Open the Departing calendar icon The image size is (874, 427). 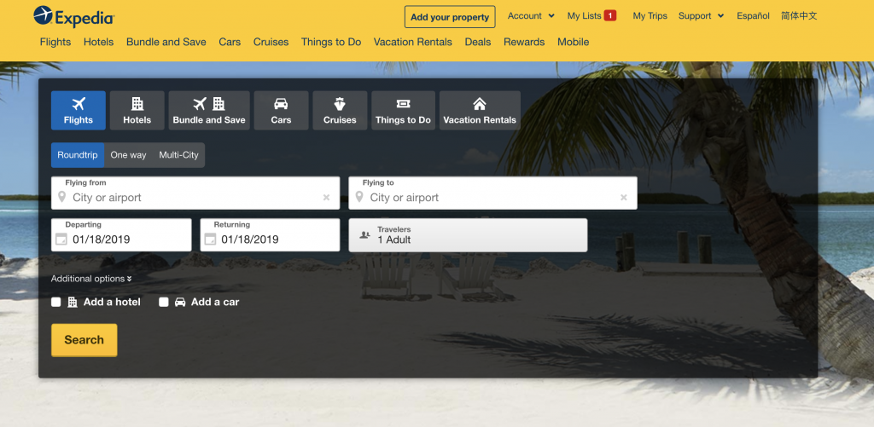coord(61,239)
